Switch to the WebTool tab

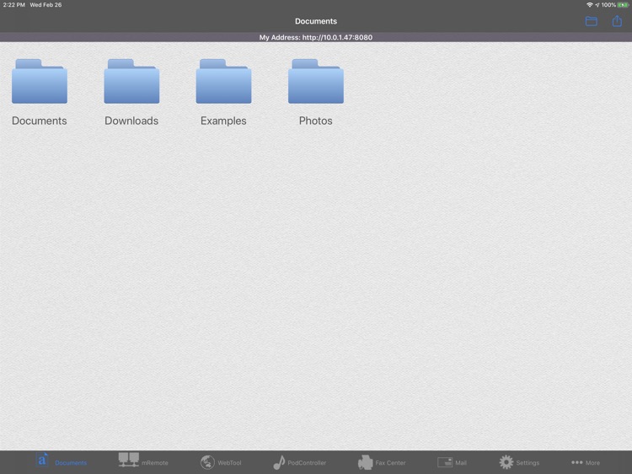click(x=221, y=462)
